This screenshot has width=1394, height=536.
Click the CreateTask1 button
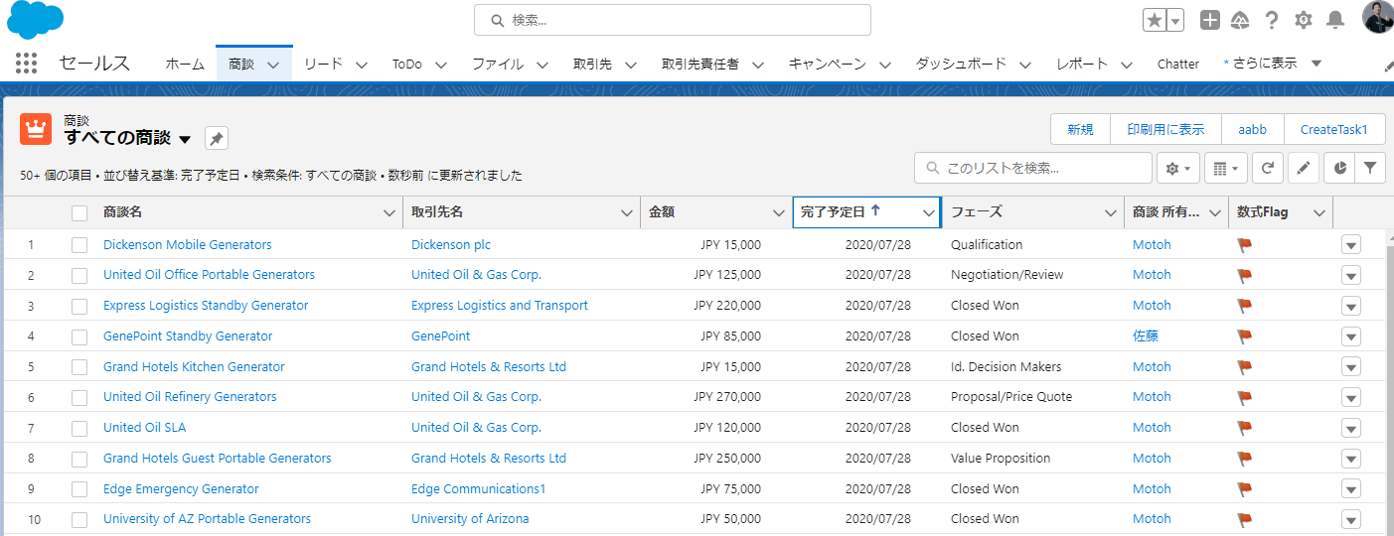click(x=1334, y=129)
